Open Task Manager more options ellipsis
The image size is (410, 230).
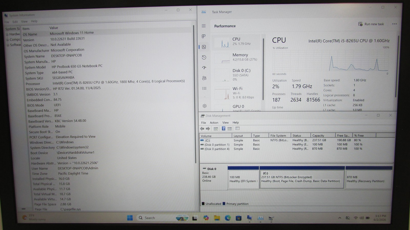394,24
